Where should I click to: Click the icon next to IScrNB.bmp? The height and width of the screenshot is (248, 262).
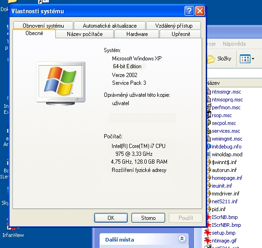[x=208, y=217]
